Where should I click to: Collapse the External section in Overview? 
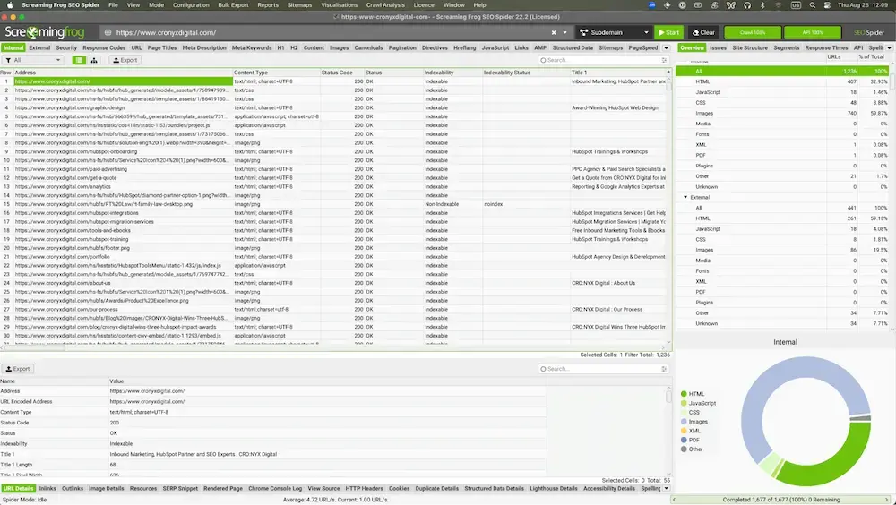pos(685,196)
